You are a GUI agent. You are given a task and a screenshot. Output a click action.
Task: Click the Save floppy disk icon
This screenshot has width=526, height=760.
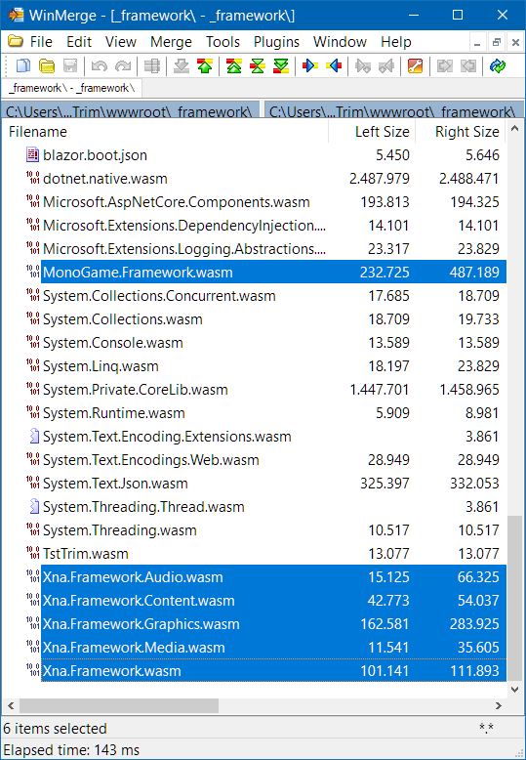(70, 65)
